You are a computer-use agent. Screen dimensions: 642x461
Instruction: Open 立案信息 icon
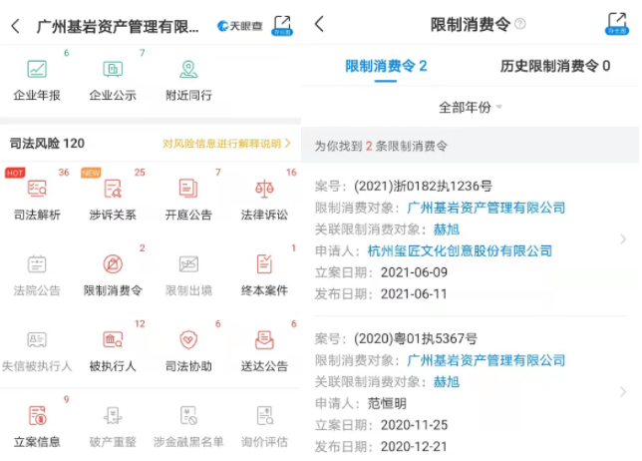pos(37,415)
